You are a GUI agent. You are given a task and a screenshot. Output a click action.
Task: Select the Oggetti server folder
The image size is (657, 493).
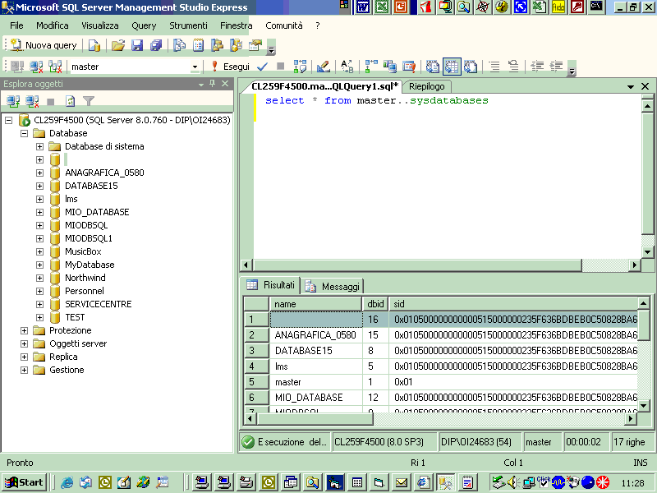tap(78, 343)
